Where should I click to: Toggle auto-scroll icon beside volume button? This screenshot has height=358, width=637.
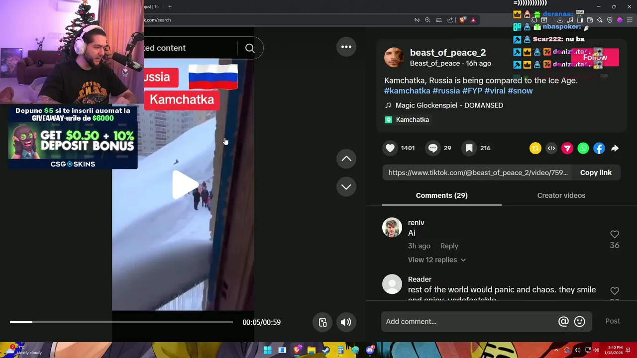coord(323,322)
